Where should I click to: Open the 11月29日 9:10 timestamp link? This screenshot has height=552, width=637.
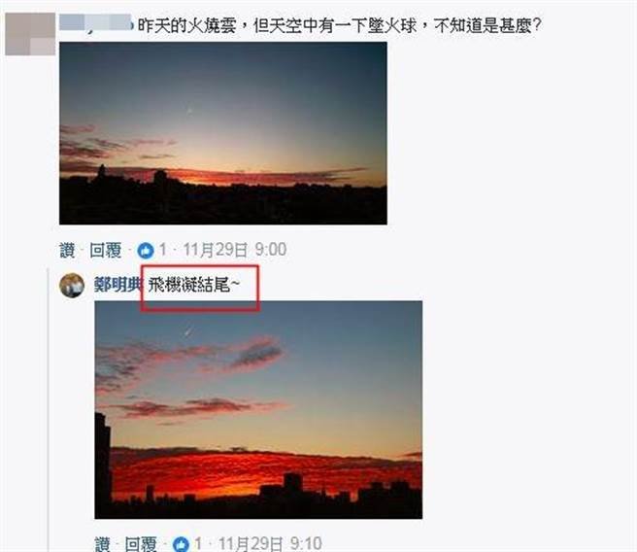coord(270,543)
